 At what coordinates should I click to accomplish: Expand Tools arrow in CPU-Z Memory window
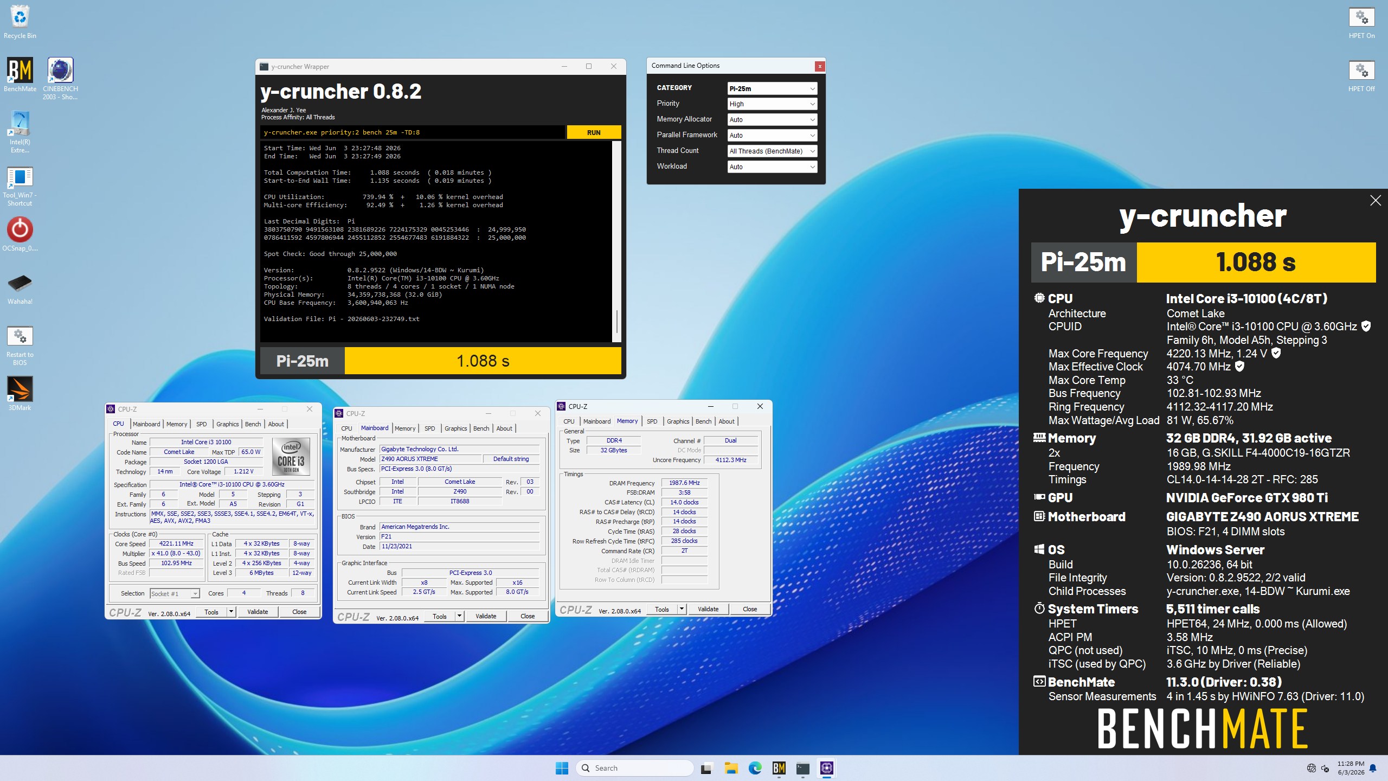(x=682, y=610)
